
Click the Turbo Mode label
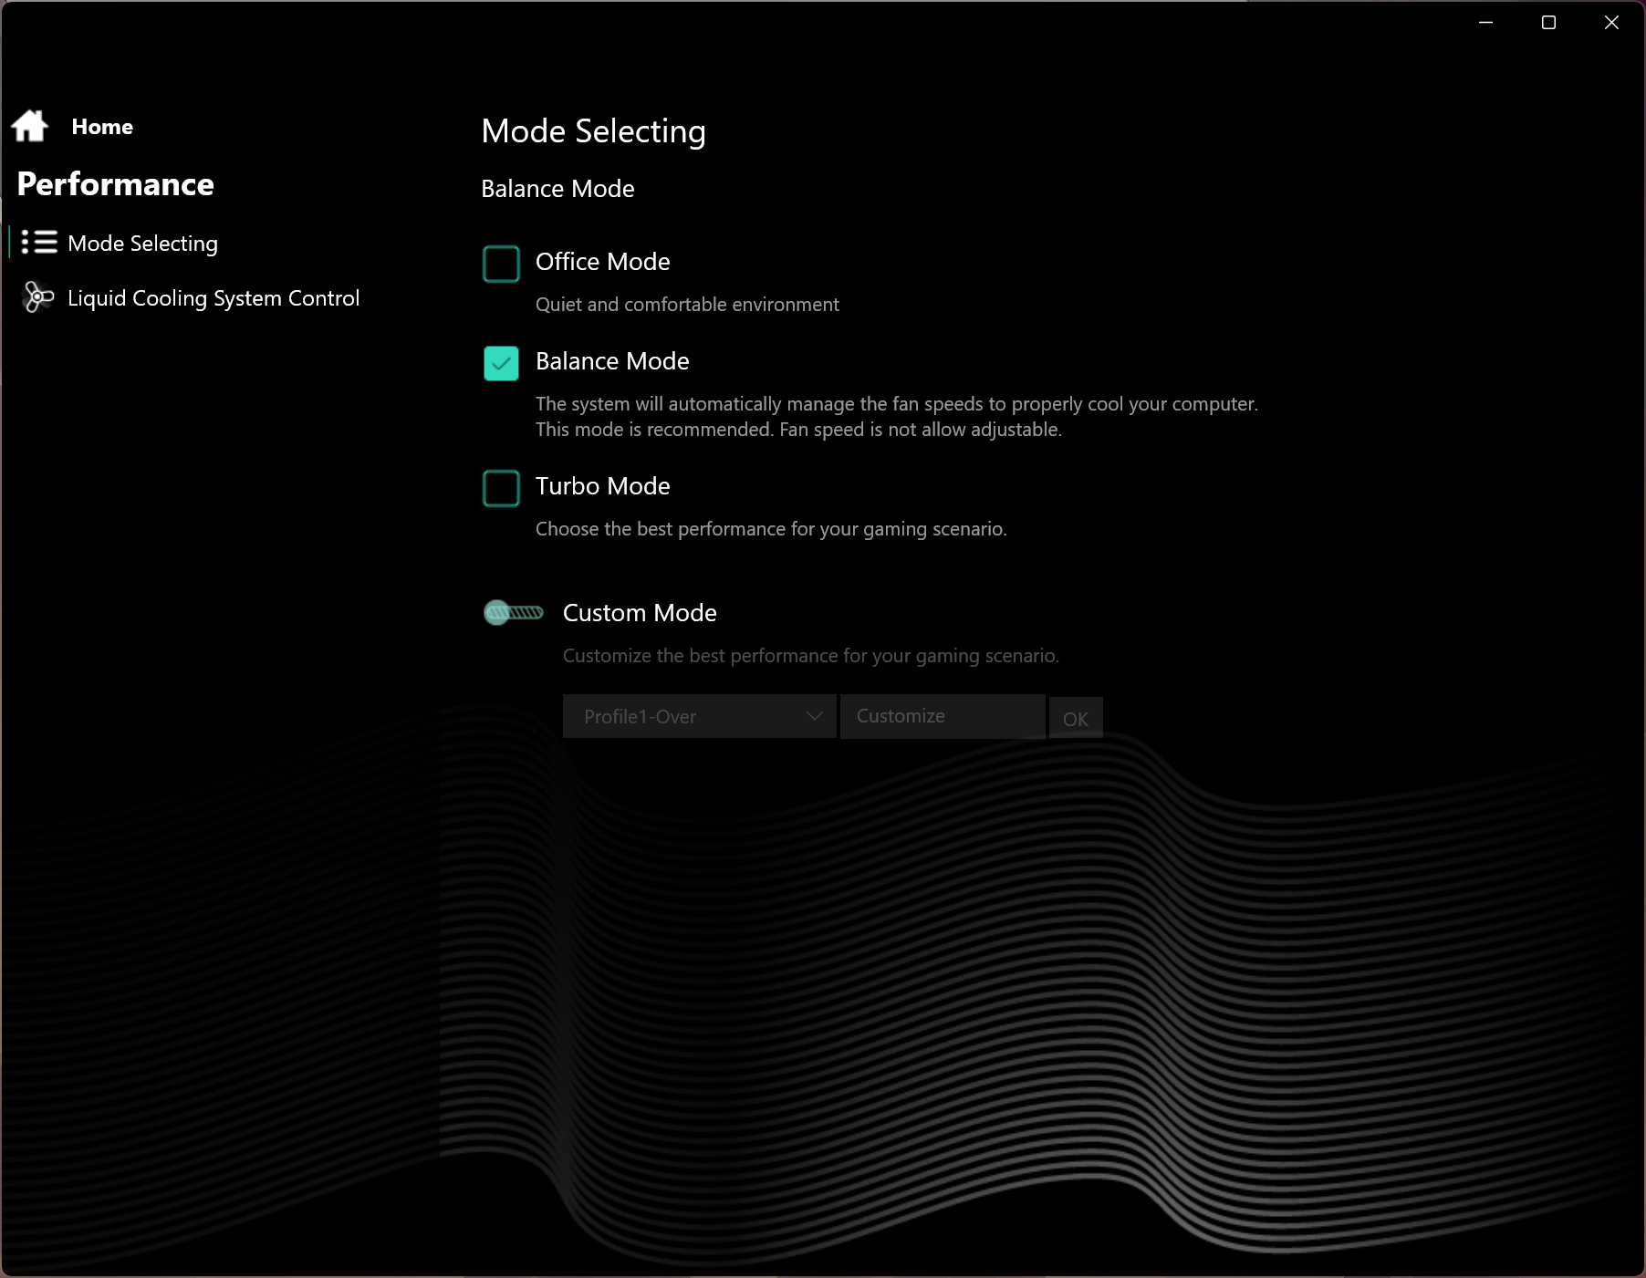603,486
